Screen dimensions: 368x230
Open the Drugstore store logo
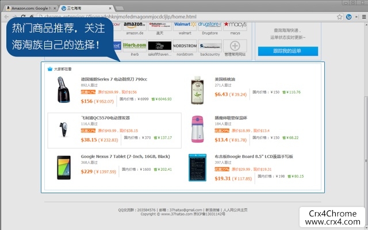(x=210, y=25)
